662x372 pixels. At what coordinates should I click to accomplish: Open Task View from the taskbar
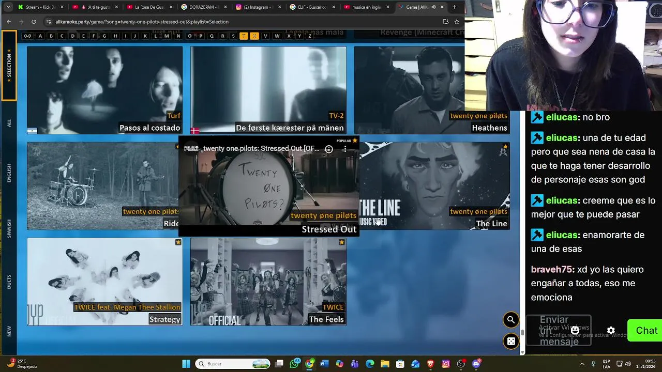tap(279, 364)
